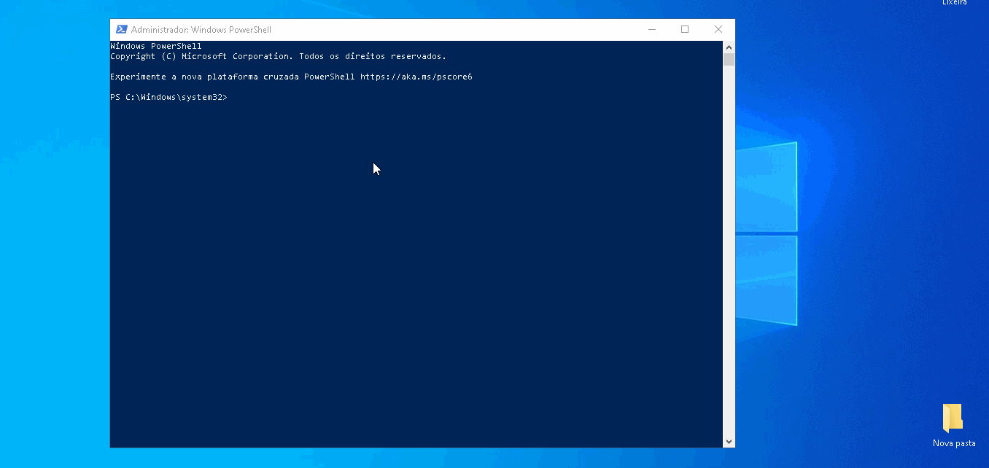Click the PowerShell icon in the title bar

point(122,30)
